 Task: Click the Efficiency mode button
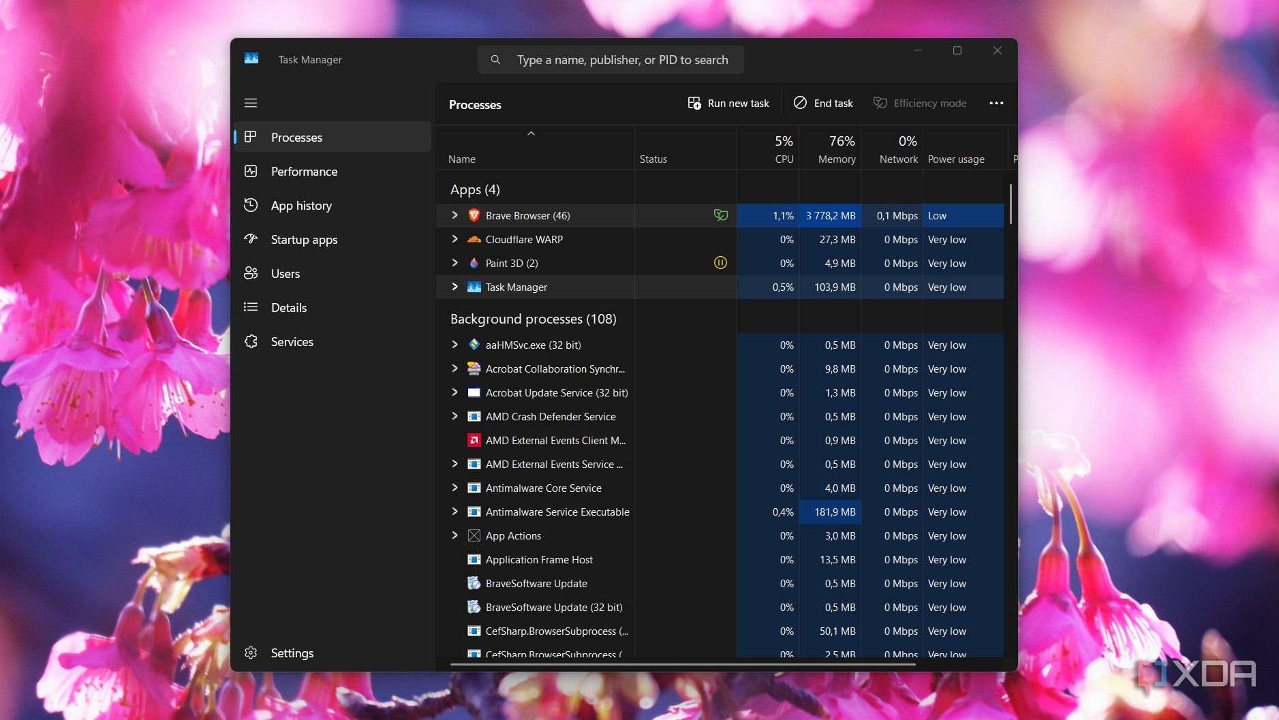pos(920,103)
